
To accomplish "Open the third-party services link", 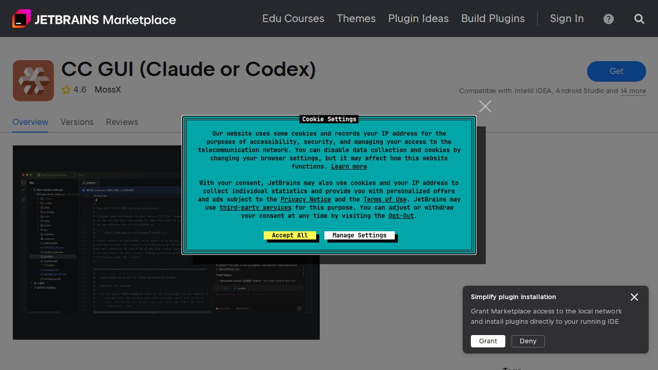I will pos(255,208).
